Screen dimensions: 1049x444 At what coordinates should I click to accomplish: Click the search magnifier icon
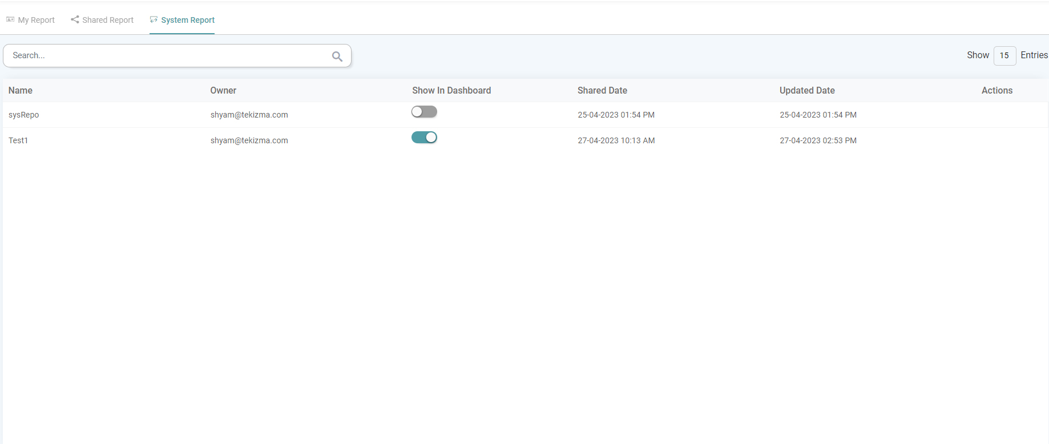[337, 56]
